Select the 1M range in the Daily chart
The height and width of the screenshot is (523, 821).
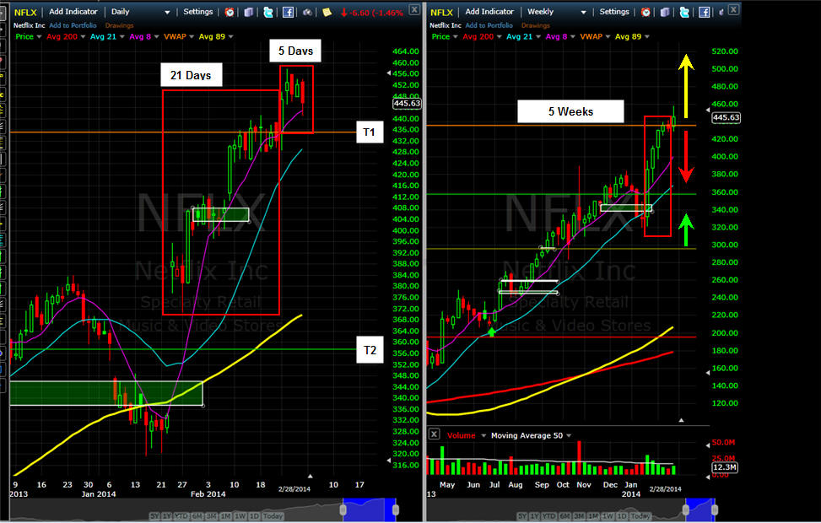tap(225, 516)
